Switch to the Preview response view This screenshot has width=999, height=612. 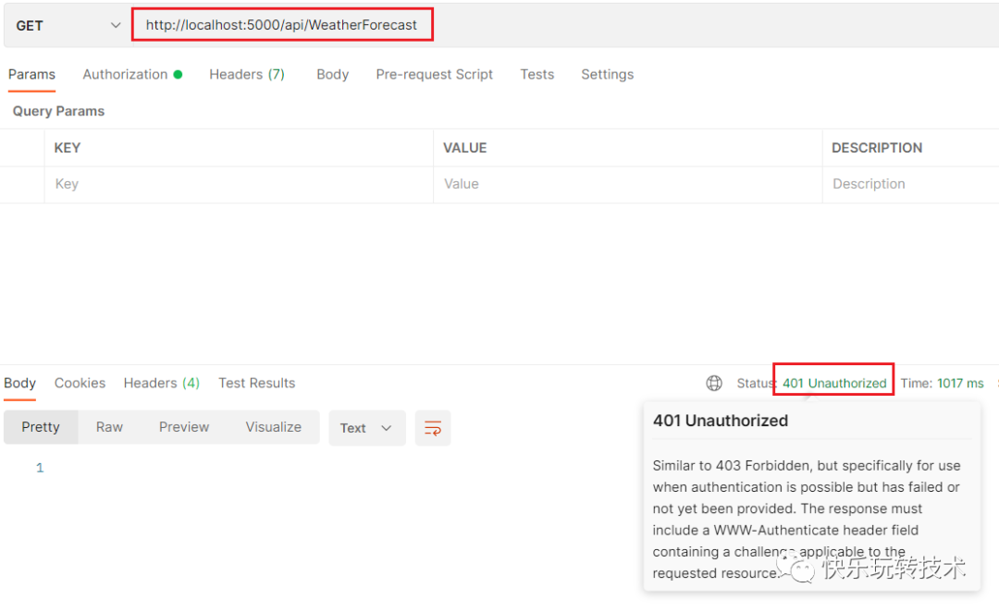pyautogui.click(x=183, y=427)
